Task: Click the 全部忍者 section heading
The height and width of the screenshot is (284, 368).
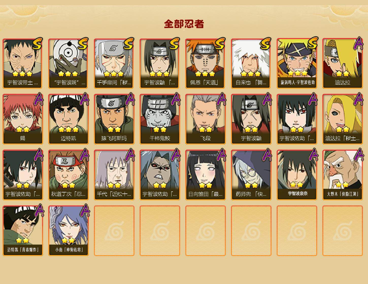Action: point(184,24)
